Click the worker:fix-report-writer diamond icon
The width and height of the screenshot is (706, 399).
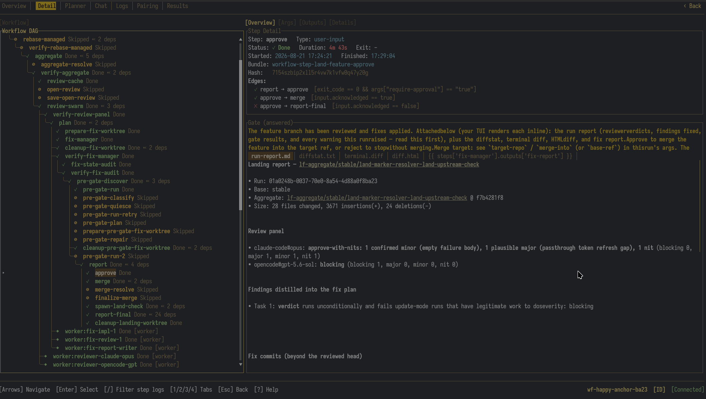coord(58,348)
